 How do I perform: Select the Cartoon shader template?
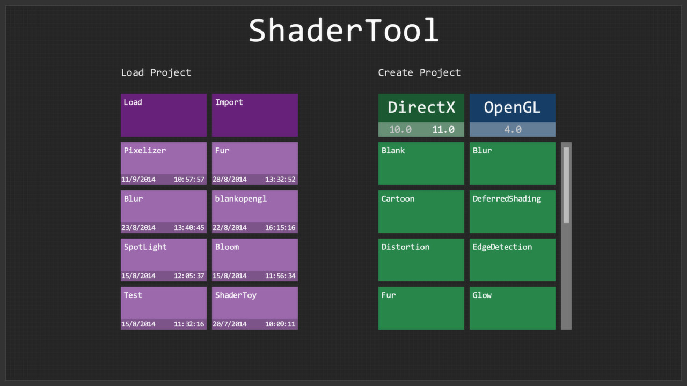click(421, 211)
